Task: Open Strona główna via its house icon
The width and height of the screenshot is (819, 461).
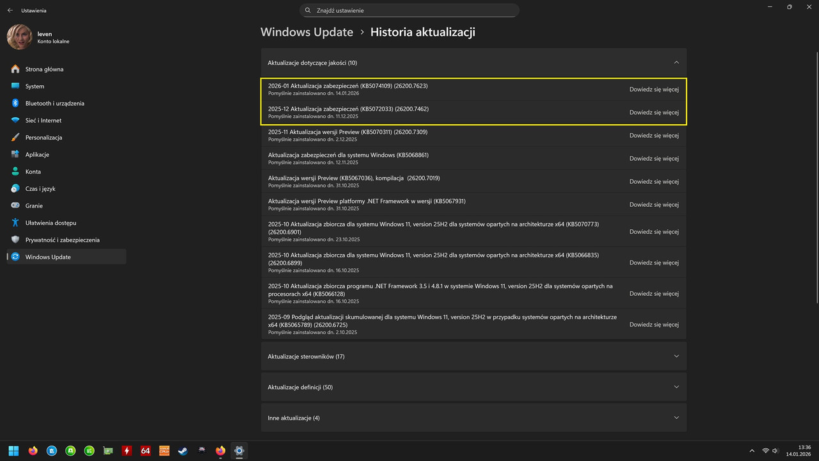Action: coord(15,69)
